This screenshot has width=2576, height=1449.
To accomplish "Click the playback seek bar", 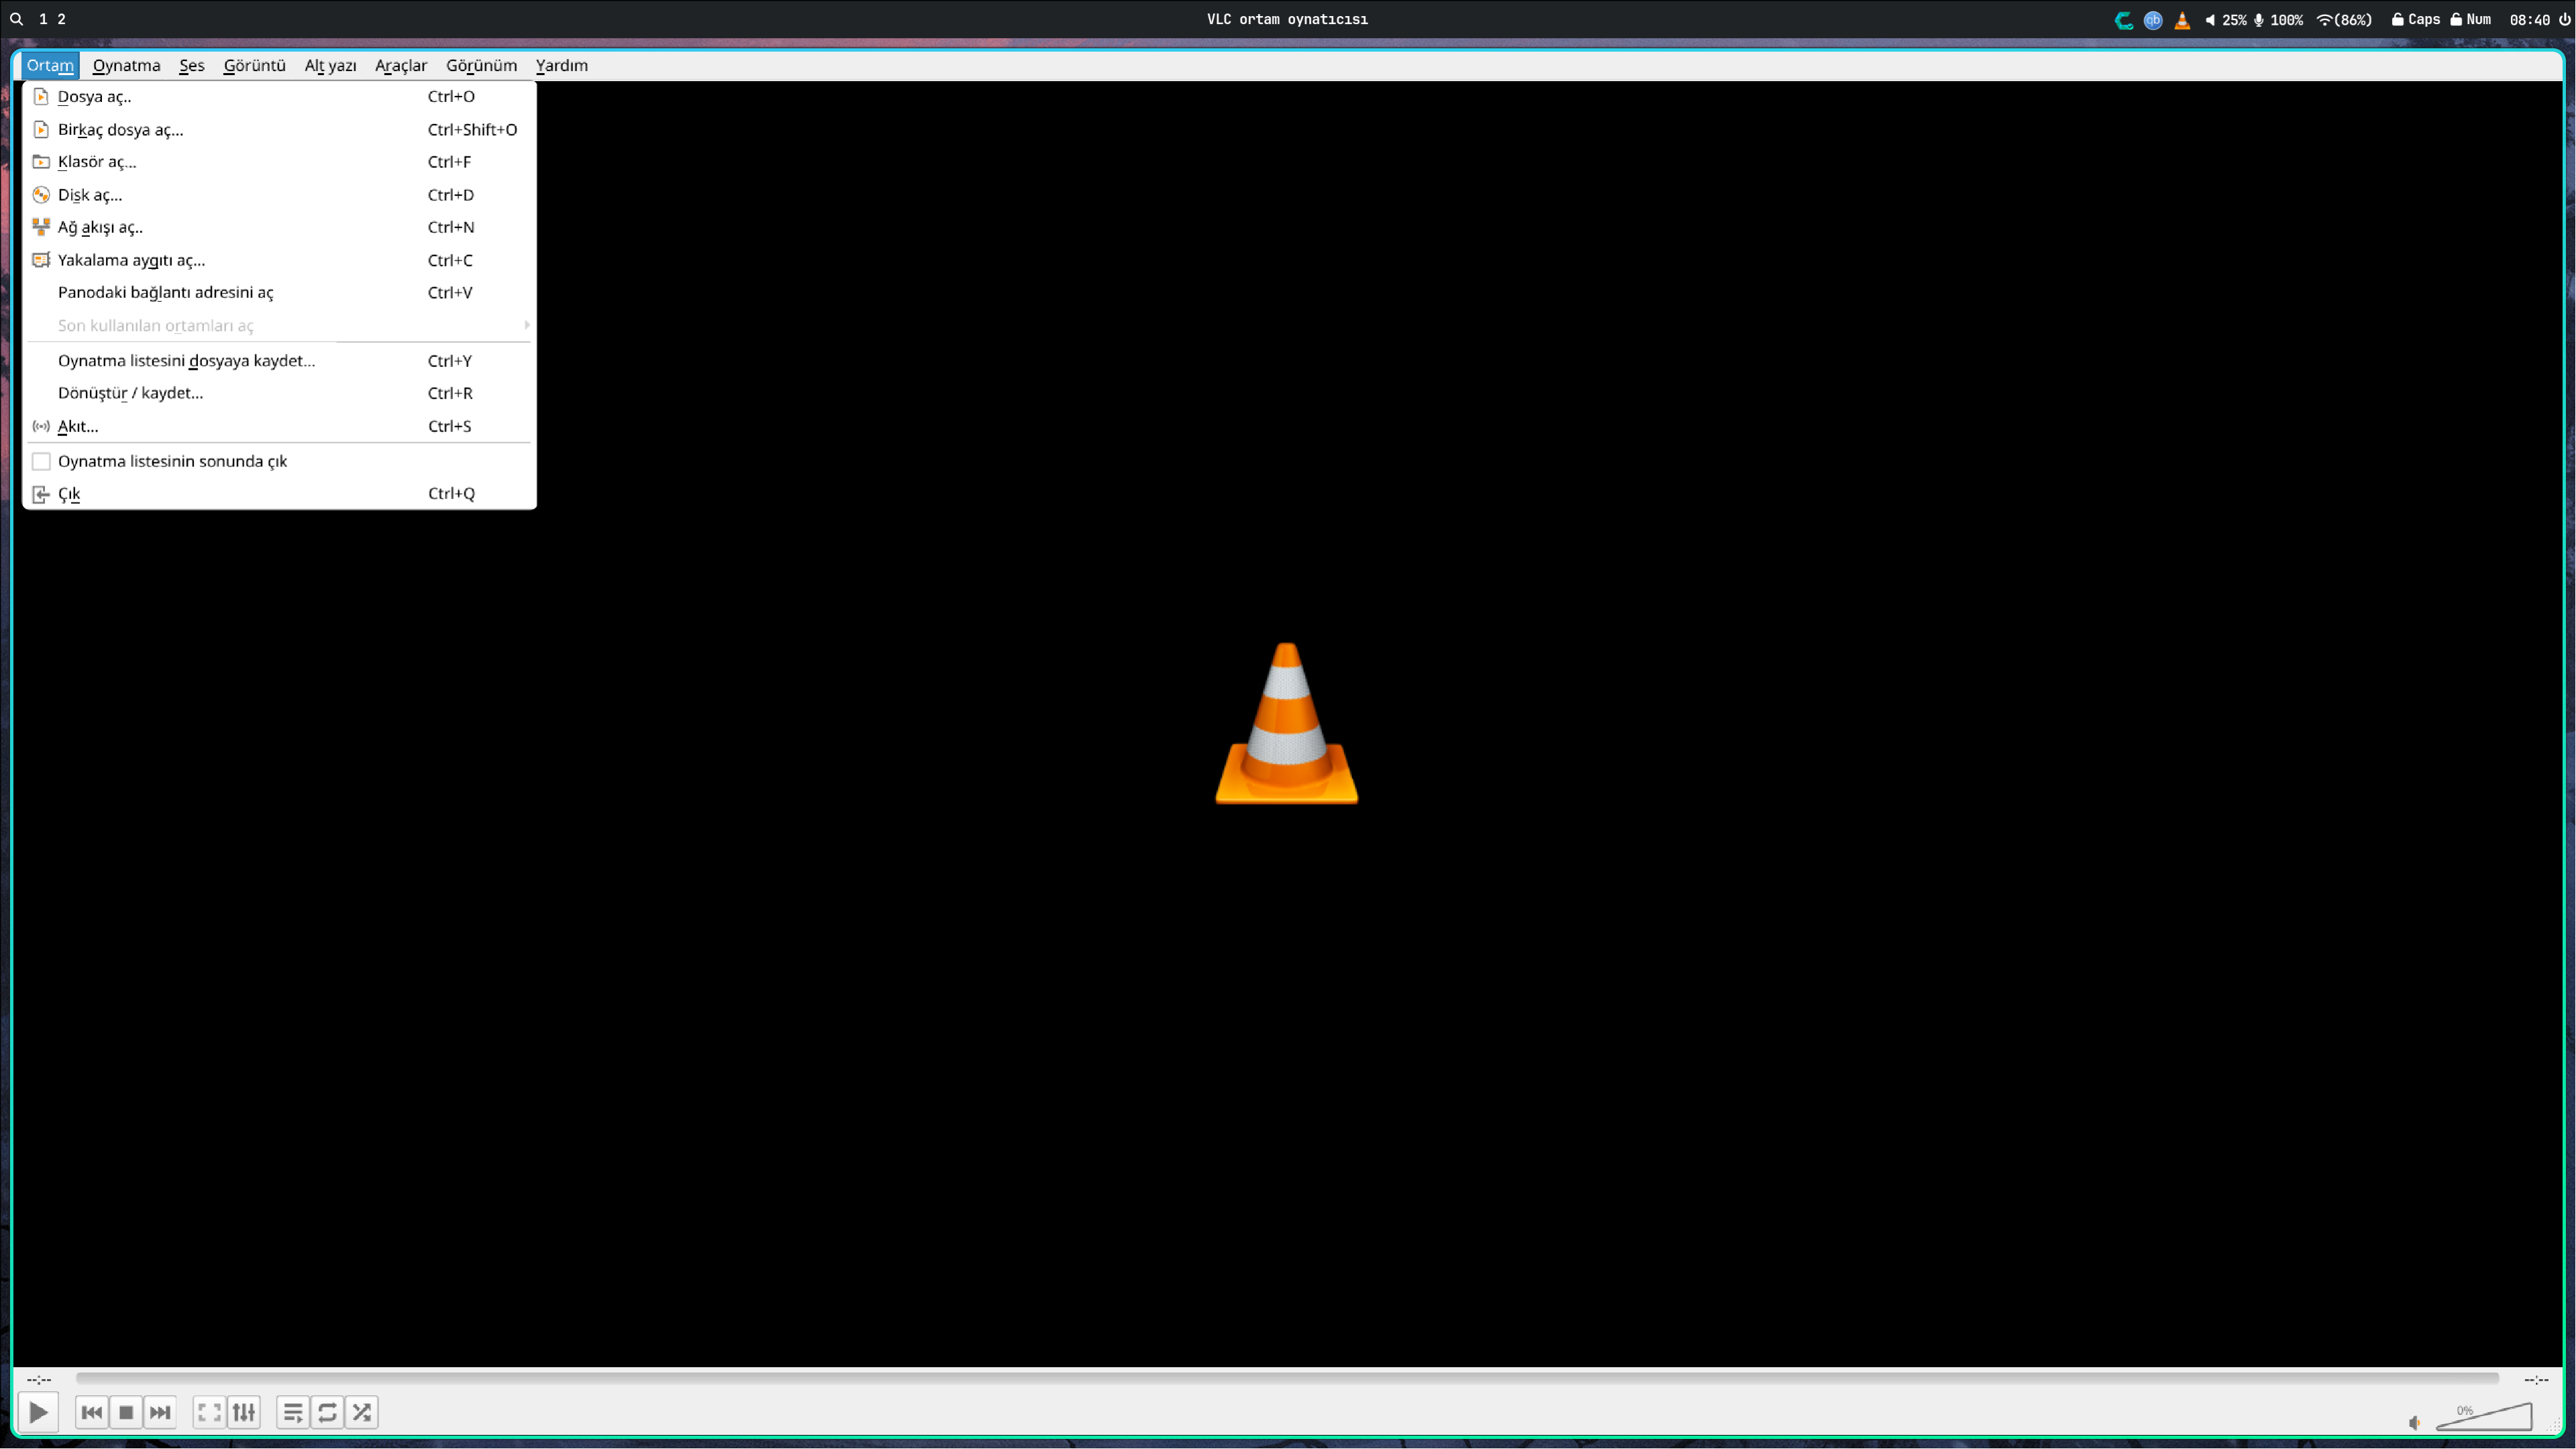I will 1287,1378.
